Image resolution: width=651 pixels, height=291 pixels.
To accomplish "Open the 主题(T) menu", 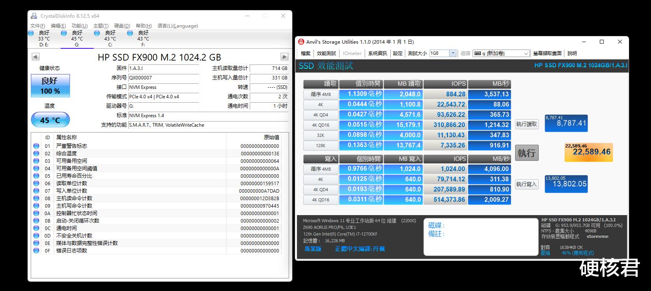I will tap(101, 26).
